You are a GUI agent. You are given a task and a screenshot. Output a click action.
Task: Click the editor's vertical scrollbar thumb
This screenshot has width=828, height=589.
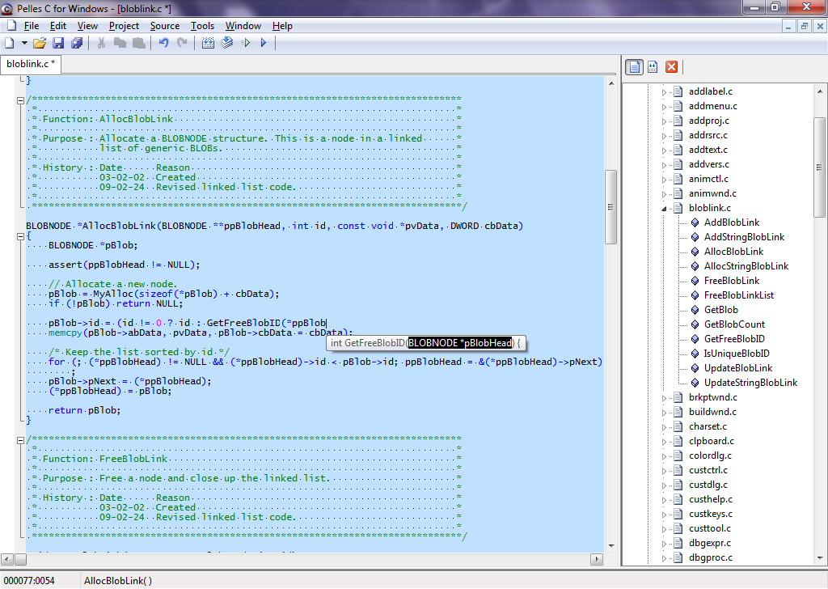click(611, 206)
